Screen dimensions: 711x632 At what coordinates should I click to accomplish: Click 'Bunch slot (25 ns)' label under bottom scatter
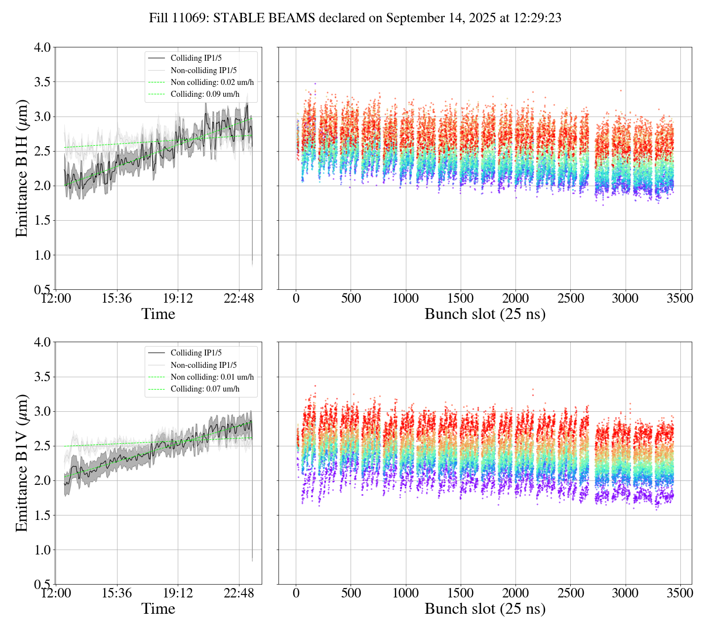click(x=485, y=609)
